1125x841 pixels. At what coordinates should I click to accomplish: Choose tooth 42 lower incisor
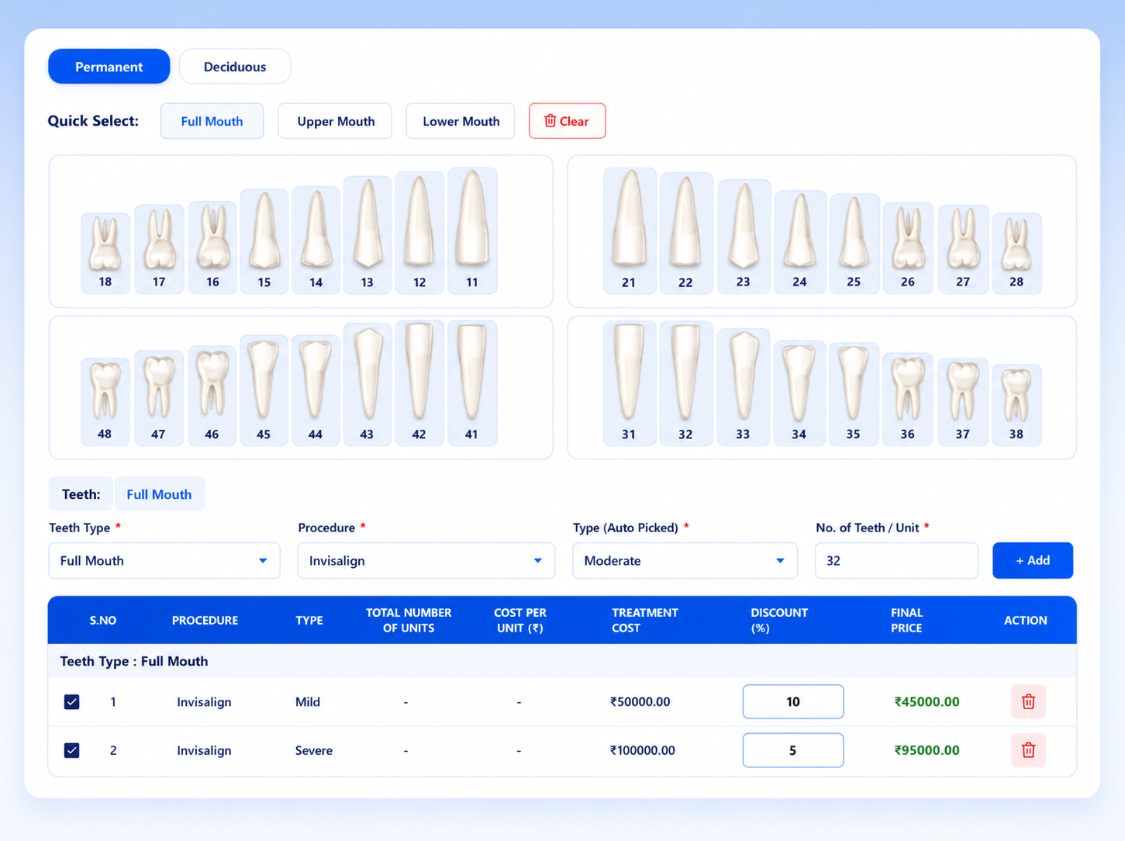419,383
